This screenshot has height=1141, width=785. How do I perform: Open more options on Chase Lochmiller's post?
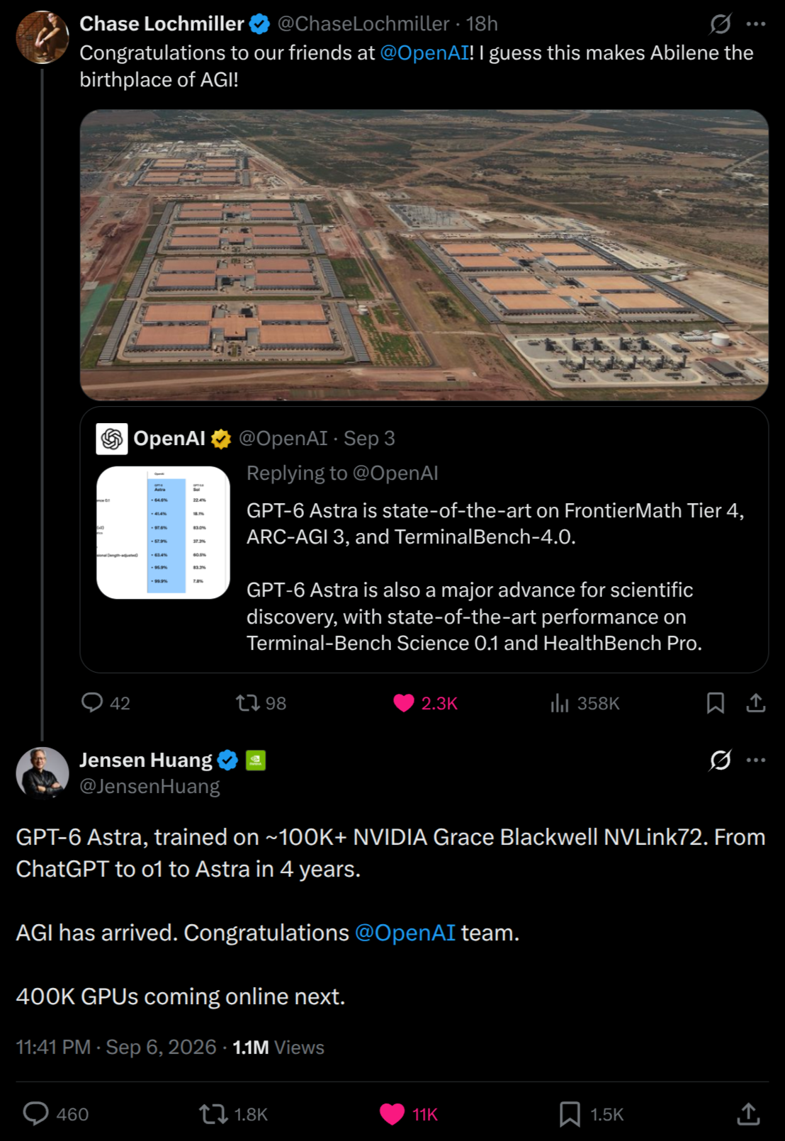click(756, 24)
